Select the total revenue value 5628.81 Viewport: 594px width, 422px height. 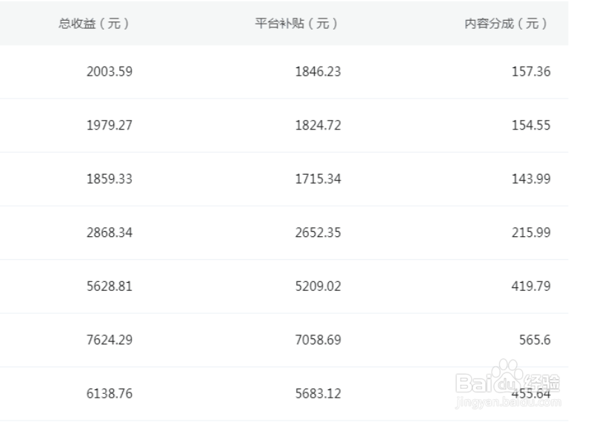point(109,286)
